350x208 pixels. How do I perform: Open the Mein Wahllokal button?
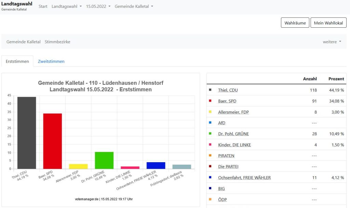[328, 23]
